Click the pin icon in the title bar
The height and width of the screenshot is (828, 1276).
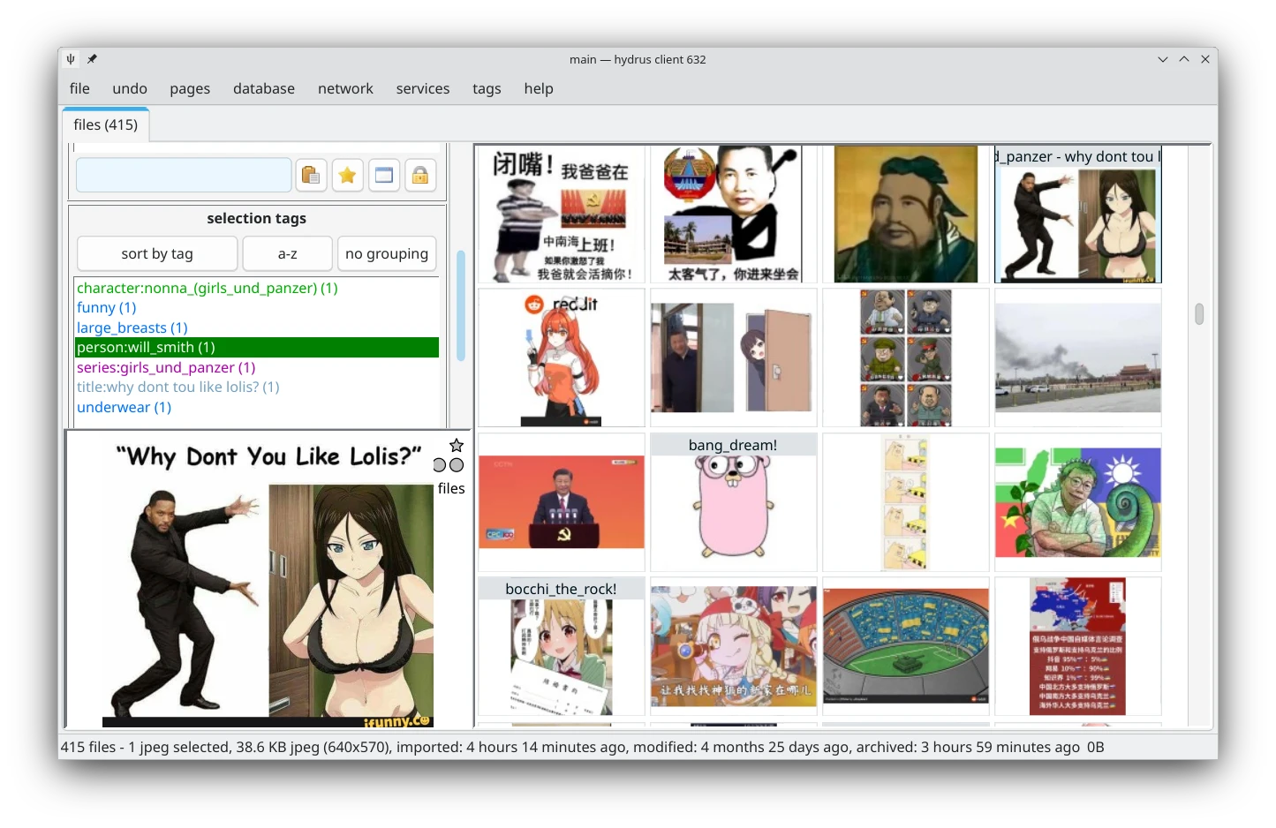[x=91, y=59]
